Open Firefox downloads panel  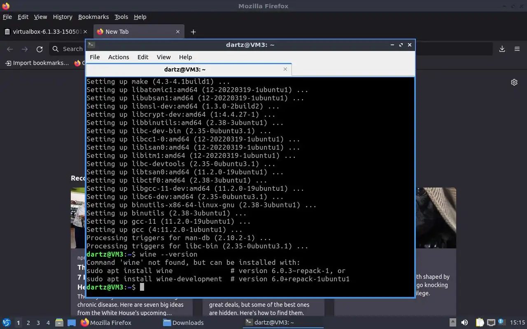[x=502, y=49]
